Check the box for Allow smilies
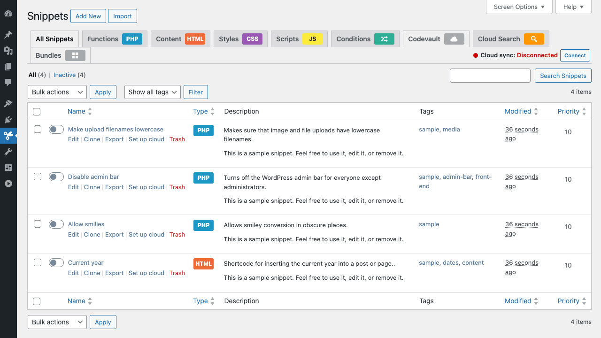 [x=38, y=224]
